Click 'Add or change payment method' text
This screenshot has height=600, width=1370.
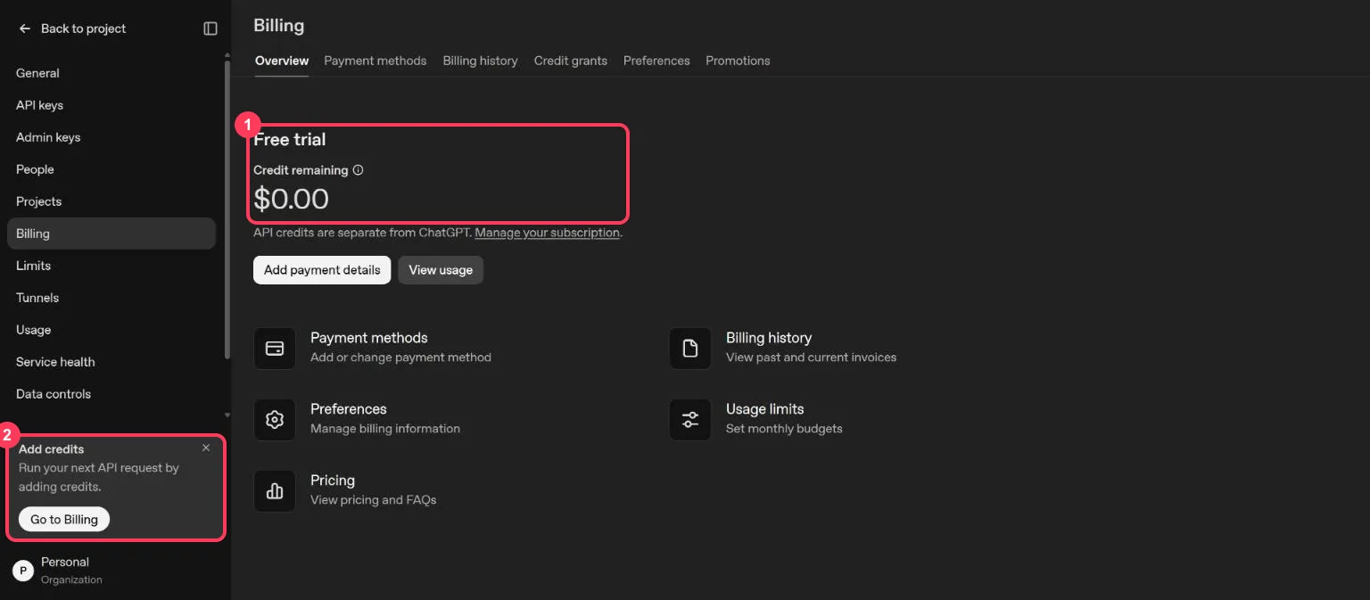400,358
